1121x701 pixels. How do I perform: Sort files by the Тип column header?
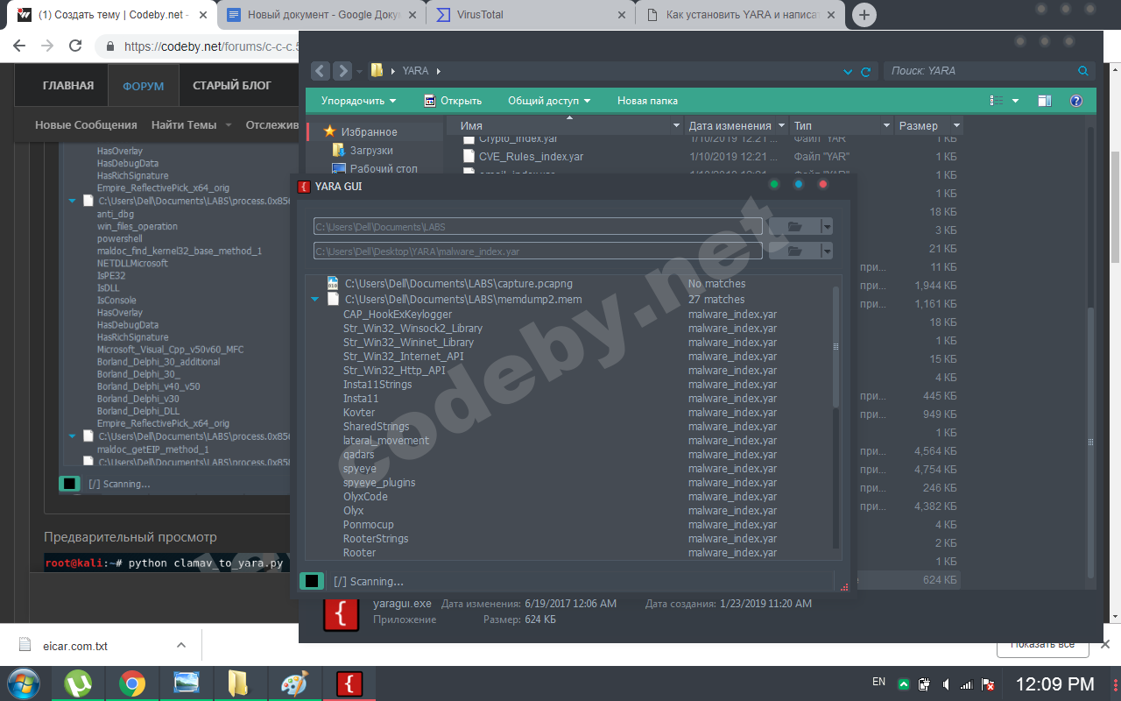click(x=842, y=126)
